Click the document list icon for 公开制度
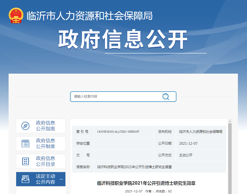Viewport: 247px width, 194px height. click(26, 144)
